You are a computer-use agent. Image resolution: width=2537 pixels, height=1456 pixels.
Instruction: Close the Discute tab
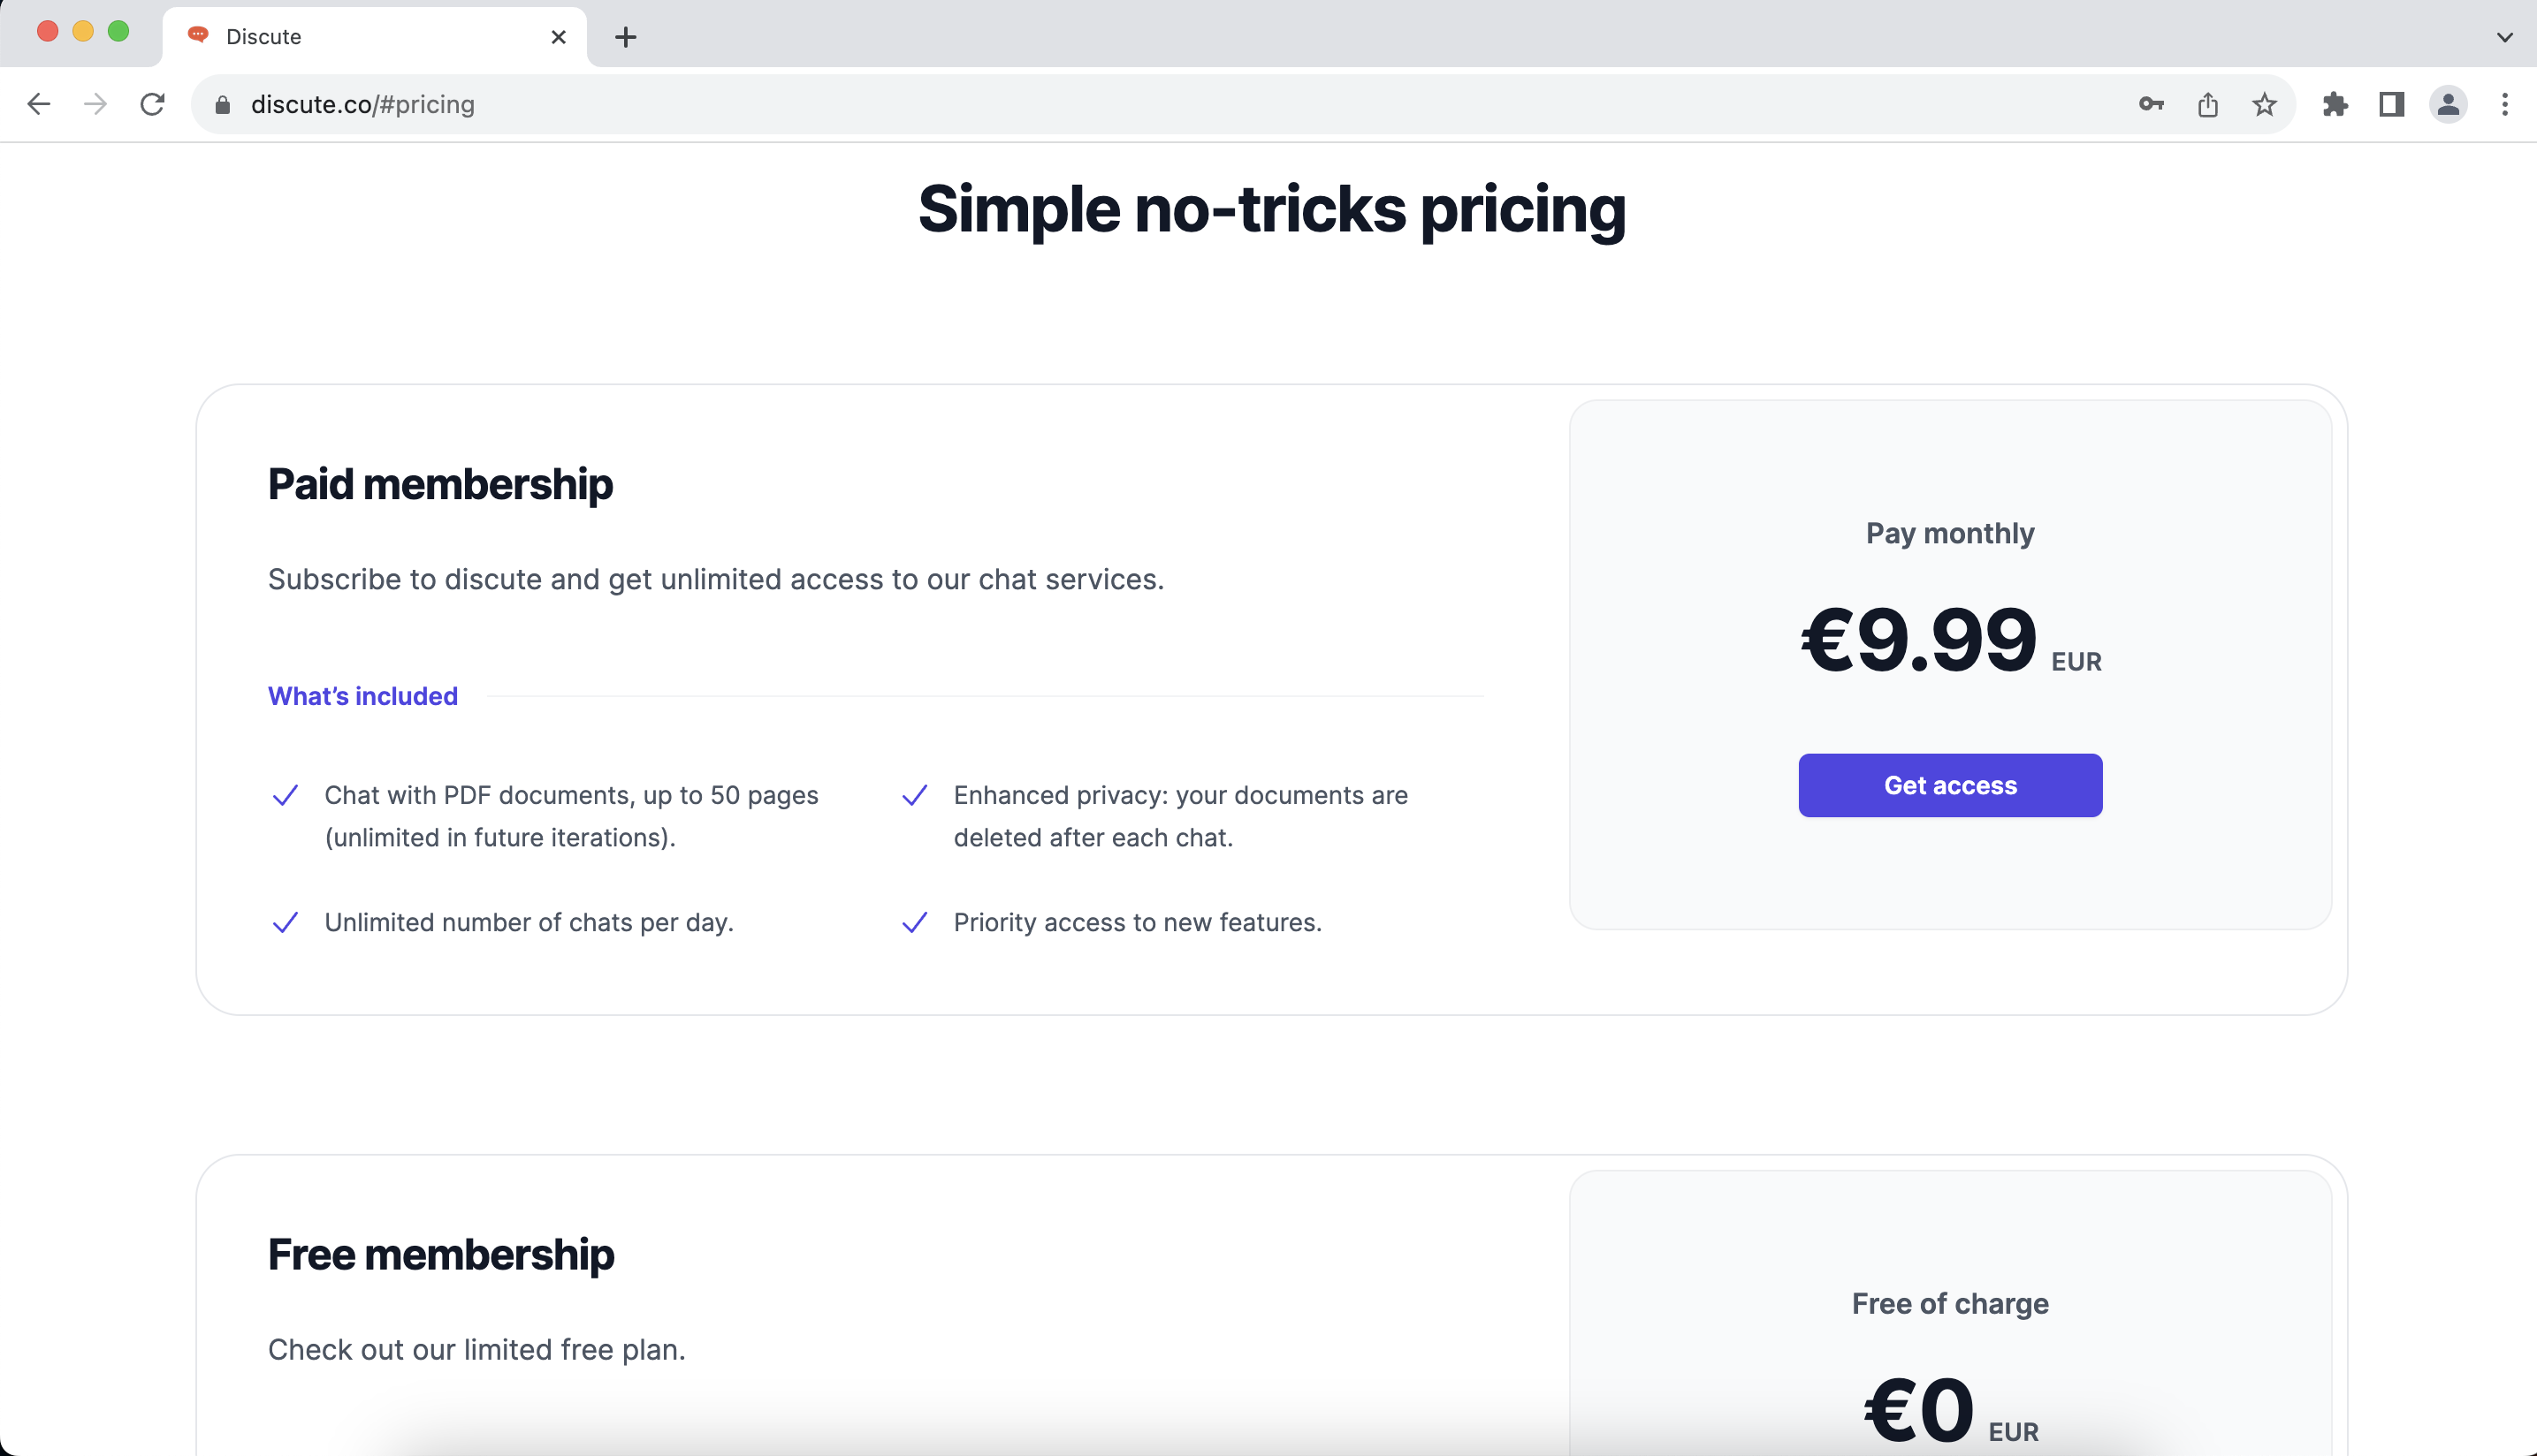click(558, 37)
